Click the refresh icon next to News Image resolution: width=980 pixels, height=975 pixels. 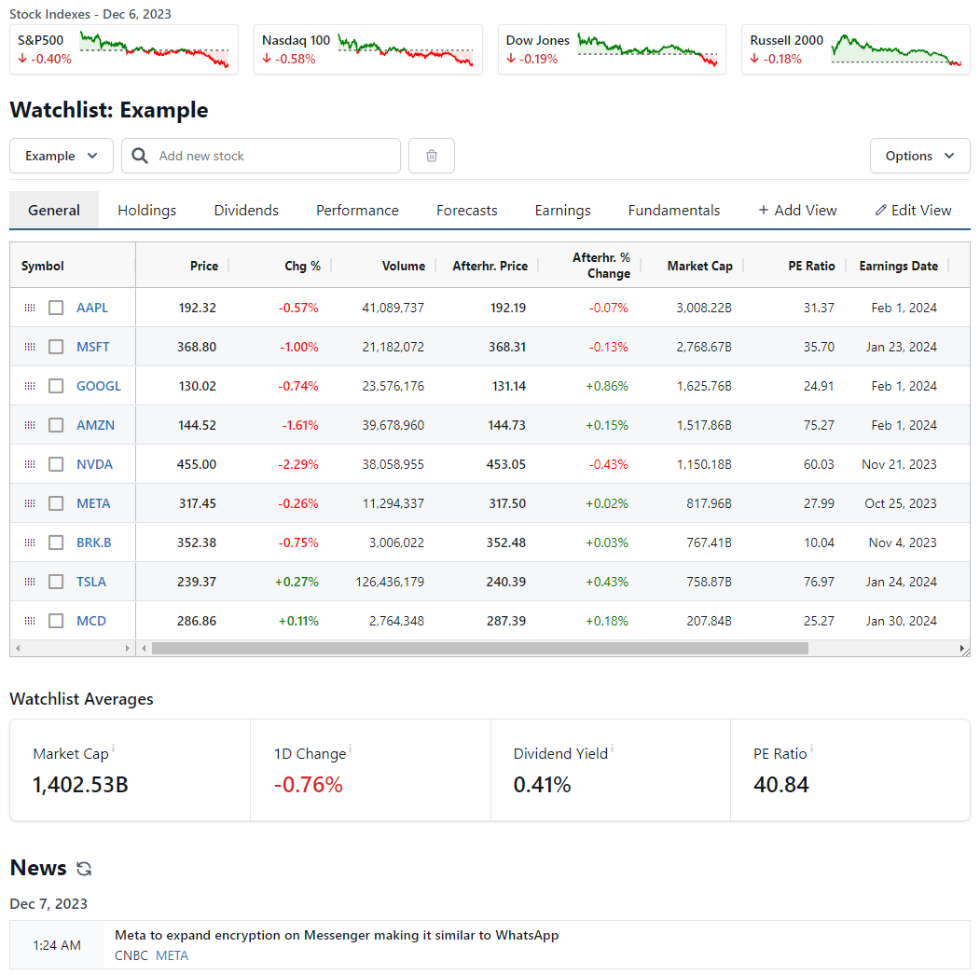pyautogui.click(x=84, y=869)
